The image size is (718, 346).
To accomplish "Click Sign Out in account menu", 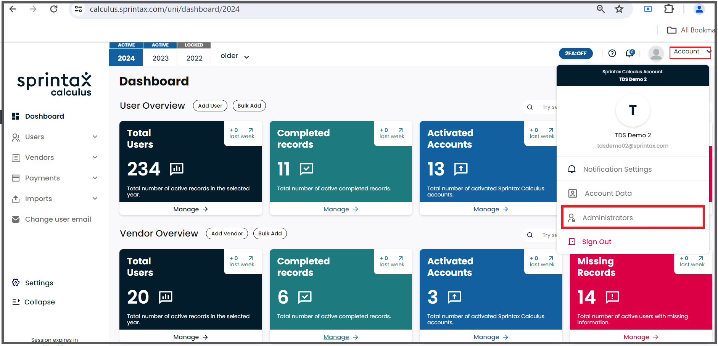I will click(x=633, y=242).
